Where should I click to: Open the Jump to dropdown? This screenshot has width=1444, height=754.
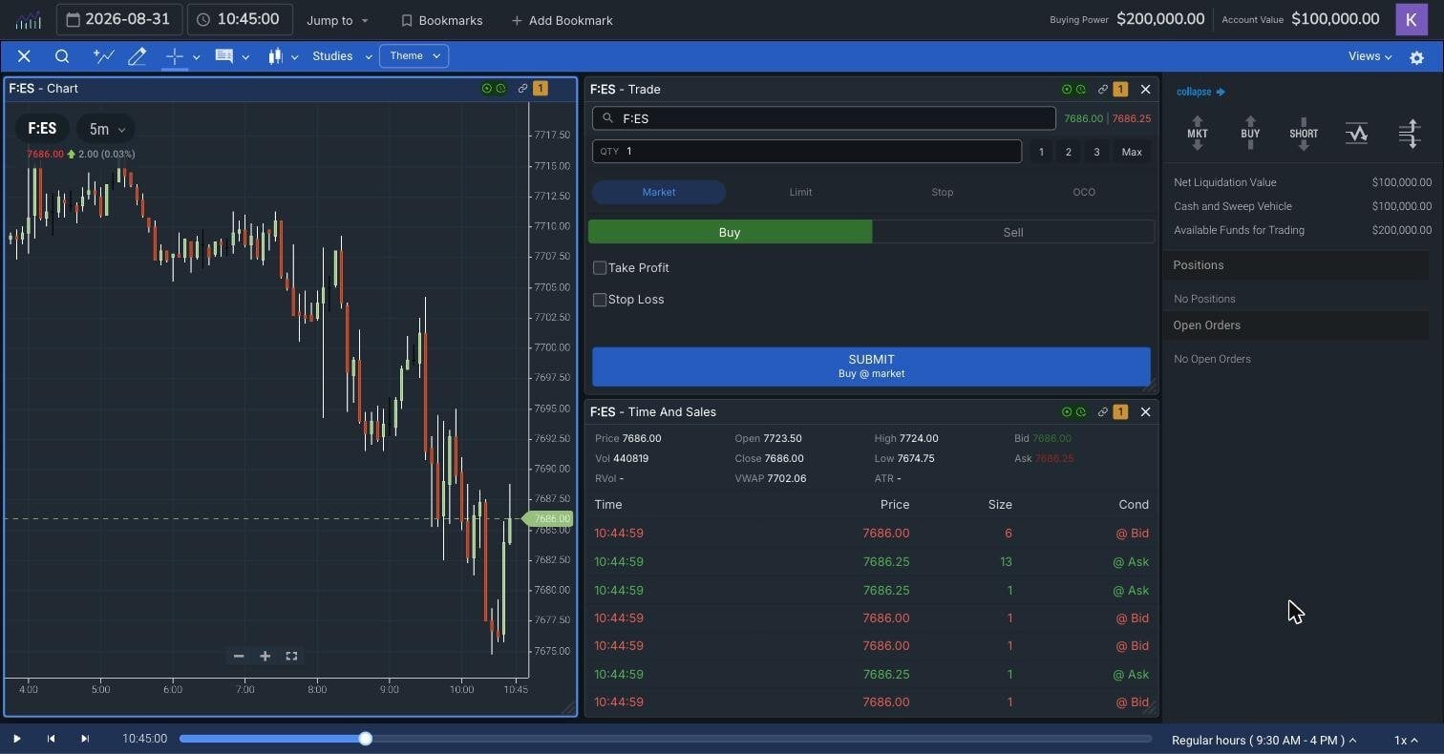[x=337, y=20]
